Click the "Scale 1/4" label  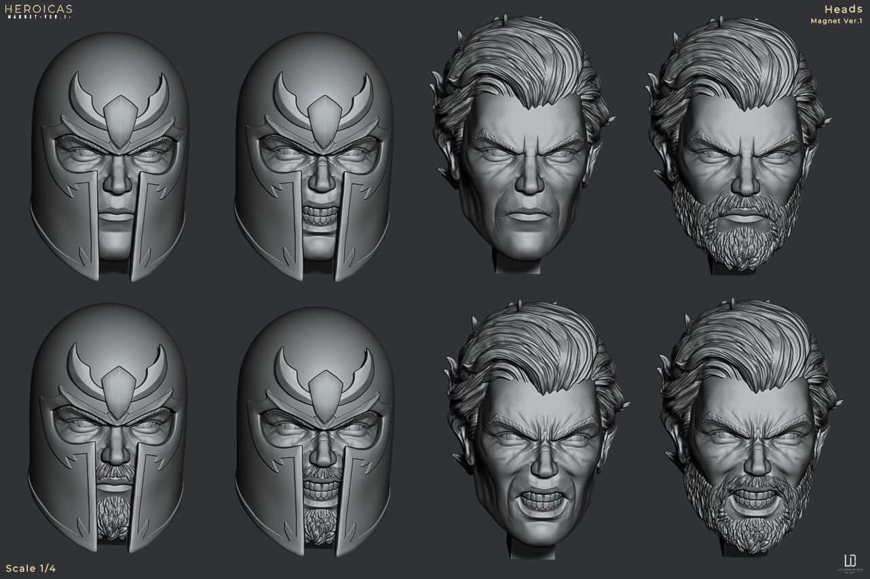coord(31,568)
